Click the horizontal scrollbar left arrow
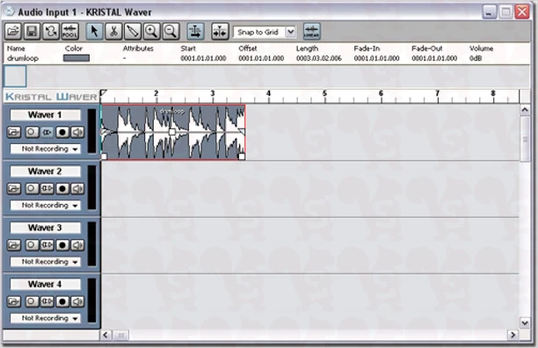 [x=105, y=335]
